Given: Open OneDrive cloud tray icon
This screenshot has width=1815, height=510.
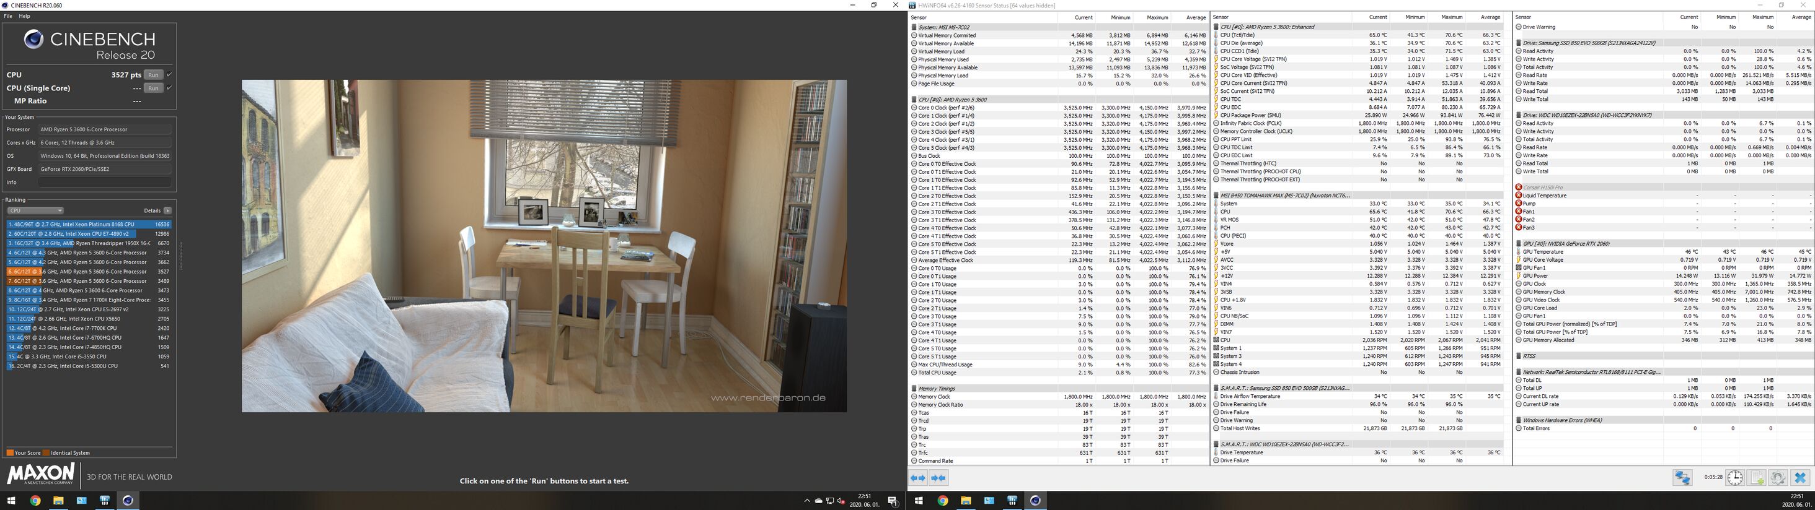Looking at the screenshot, I should (818, 501).
